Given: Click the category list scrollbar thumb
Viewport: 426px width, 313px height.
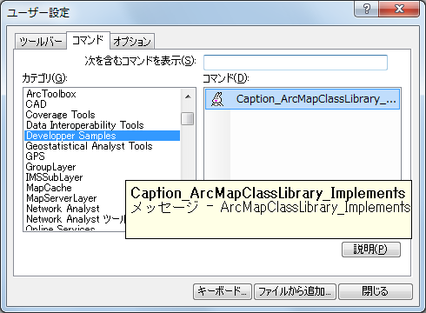Looking at the screenshot, I should click(x=188, y=119).
